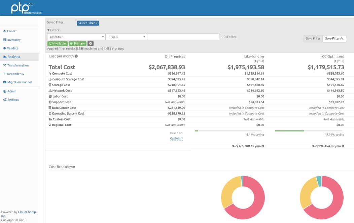Image resolution: width=354 pixels, height=223 pixels.
Task: Expand the Custom based-on dropdown
Action: pyautogui.click(x=176, y=139)
